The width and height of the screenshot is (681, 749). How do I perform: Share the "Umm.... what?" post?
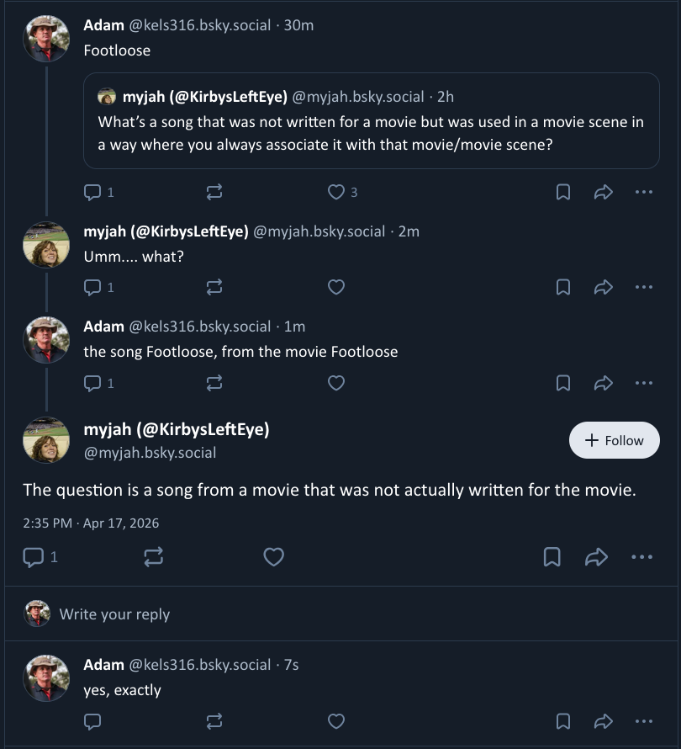pos(603,288)
